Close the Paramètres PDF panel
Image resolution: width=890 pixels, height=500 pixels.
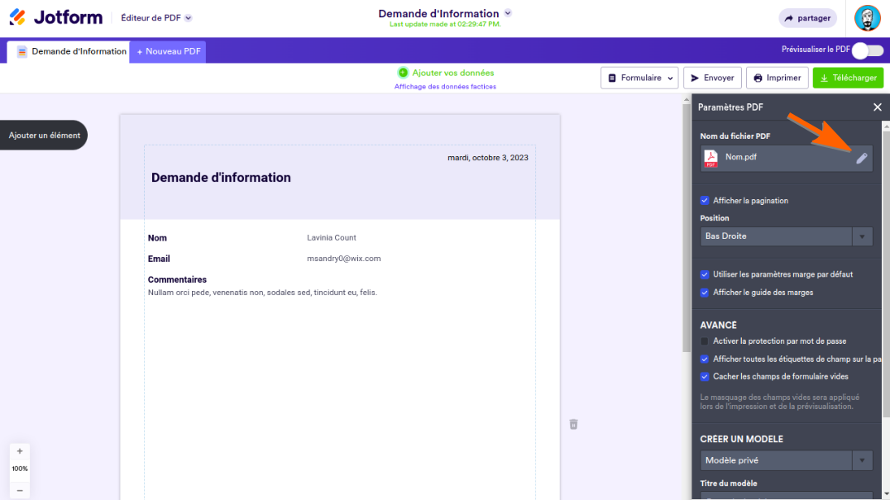point(878,107)
